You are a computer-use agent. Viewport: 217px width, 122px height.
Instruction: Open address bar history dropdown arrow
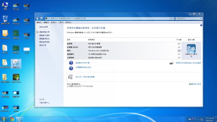[x=170, y=19]
